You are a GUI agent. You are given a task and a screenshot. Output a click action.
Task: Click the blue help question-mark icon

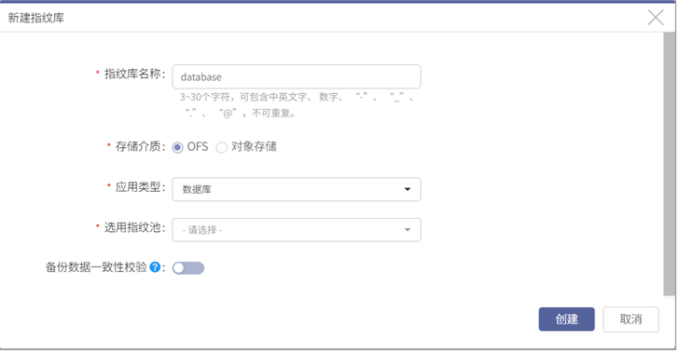155,267
